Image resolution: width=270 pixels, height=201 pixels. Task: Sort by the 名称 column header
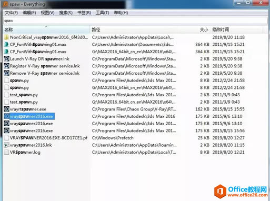click(46, 29)
